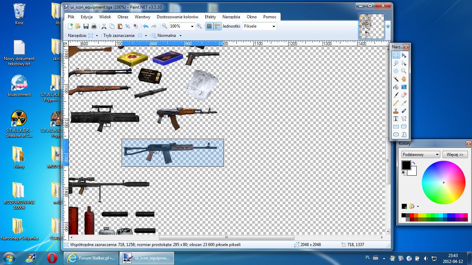Viewport: 472px width, 265px height.
Task: Open the palette management dropdown arrow
Action: pyautogui.click(x=418, y=207)
